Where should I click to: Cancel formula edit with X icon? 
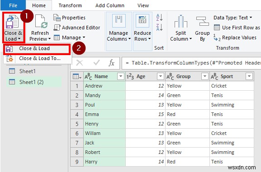point(80,63)
